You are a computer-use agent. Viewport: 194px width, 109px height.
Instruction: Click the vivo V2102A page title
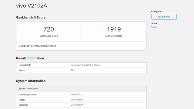(32, 6)
